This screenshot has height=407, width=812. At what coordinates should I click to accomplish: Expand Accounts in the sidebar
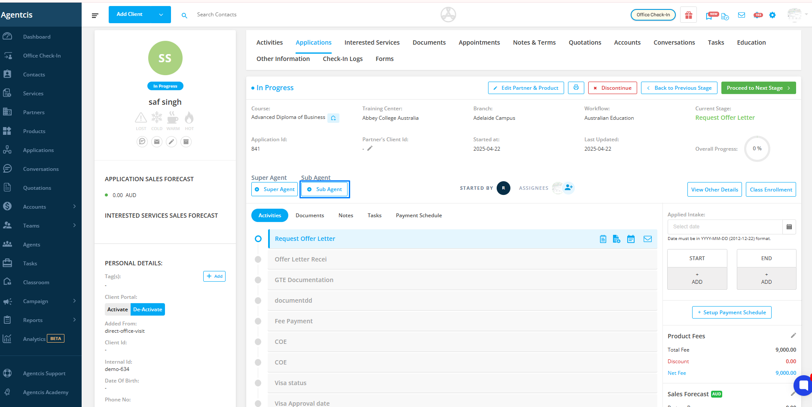click(74, 207)
